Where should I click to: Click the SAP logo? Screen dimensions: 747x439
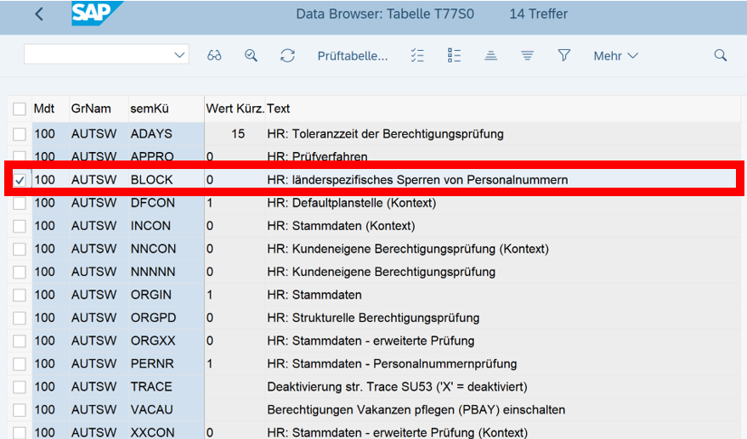pos(95,14)
